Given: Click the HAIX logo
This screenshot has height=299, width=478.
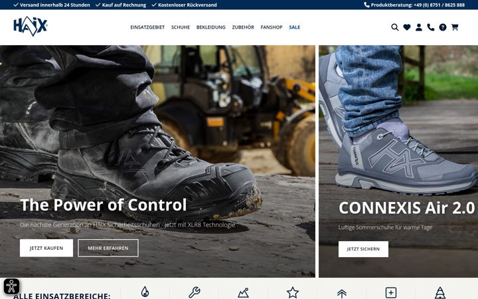Looking at the screenshot, I should point(30,26).
